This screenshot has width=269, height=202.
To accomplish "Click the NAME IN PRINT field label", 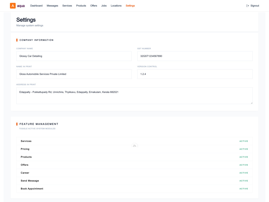I will point(24,67).
